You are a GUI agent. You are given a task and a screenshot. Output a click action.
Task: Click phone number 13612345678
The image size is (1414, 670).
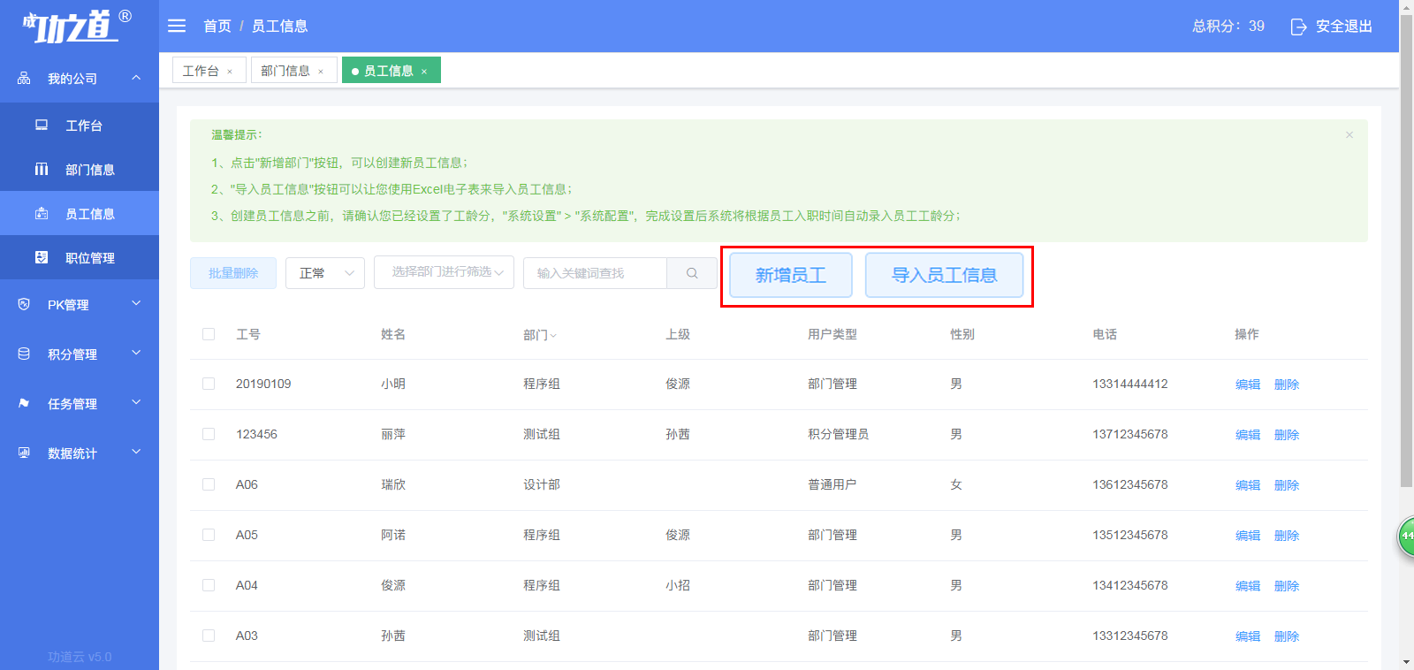1129,484
